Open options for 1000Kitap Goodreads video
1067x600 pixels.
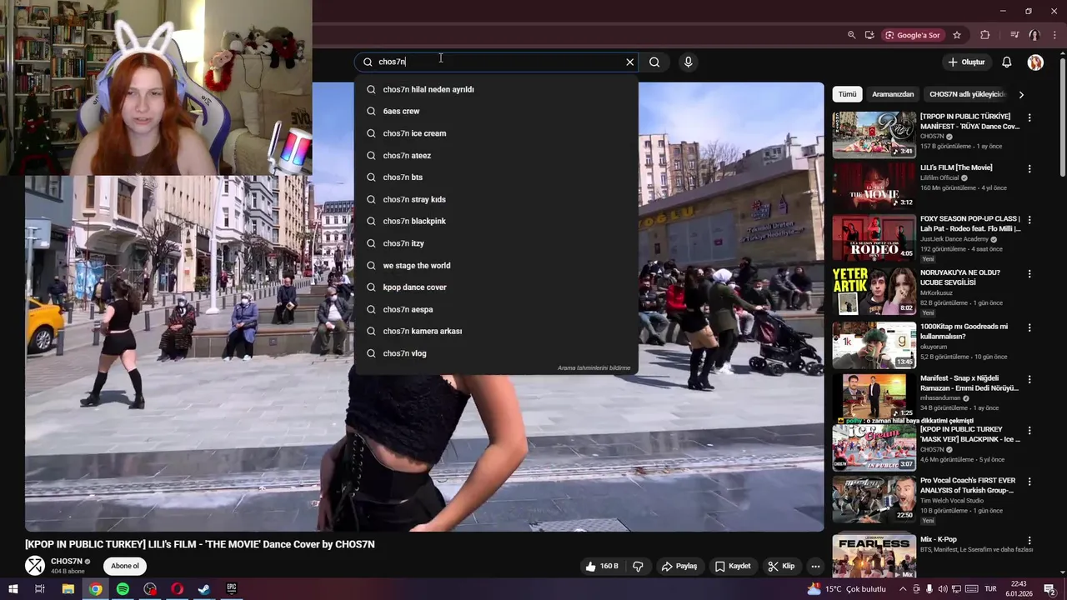[x=1029, y=327]
